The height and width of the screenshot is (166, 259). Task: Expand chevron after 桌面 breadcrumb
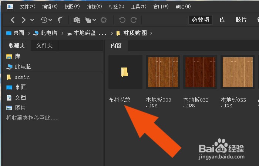click(x=29, y=34)
